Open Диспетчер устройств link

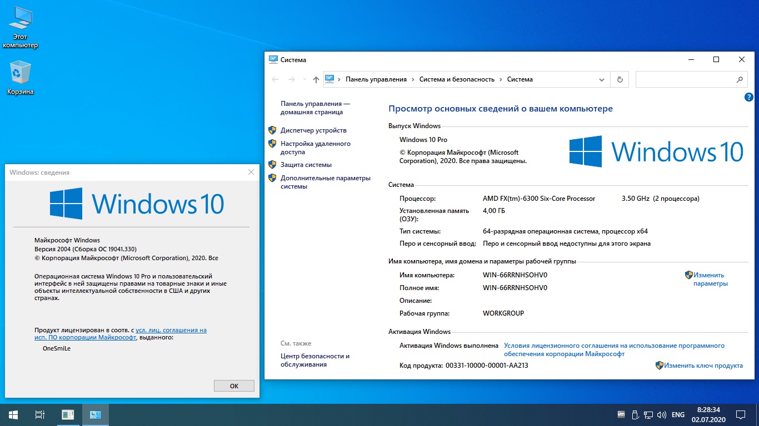click(313, 130)
